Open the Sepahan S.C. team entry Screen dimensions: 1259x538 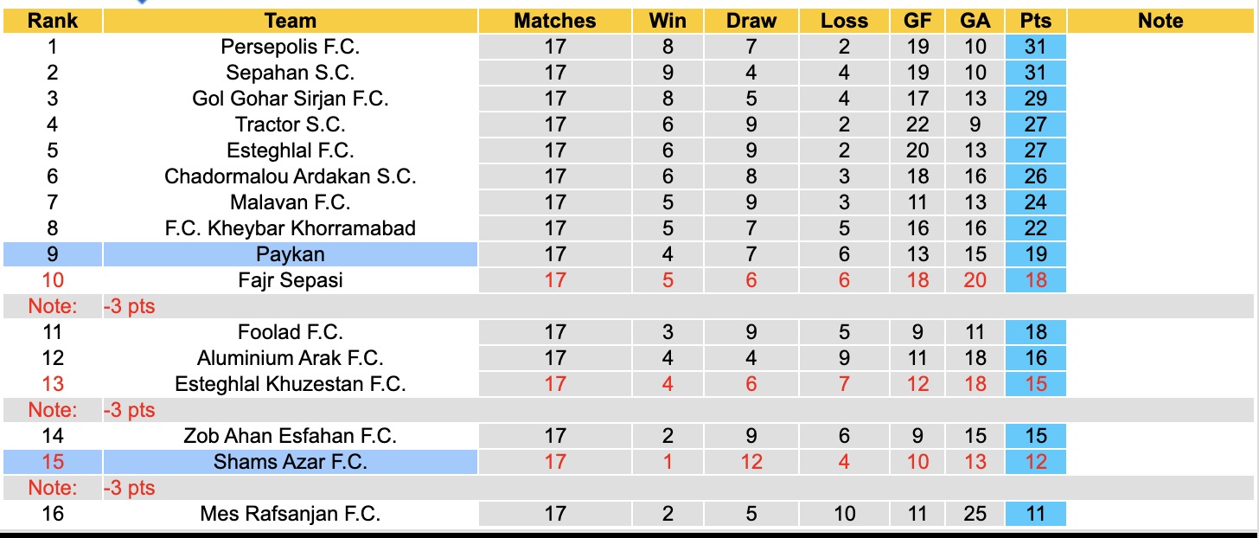(x=291, y=73)
